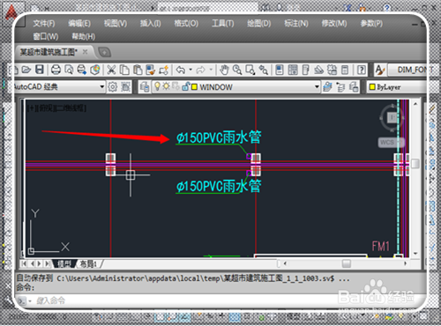Viewport: 441px width, 326px height.
Task: Open the Undo history dropdown arrow
Action: [191, 70]
